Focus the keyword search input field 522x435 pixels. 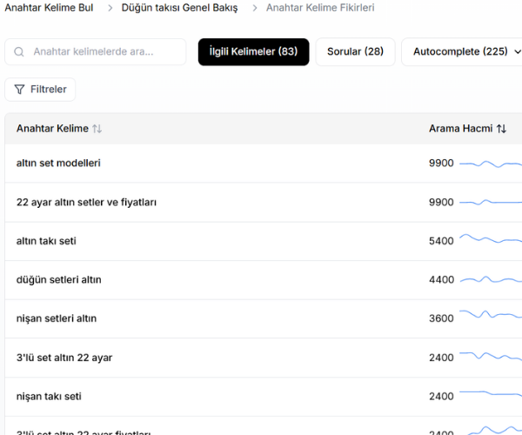tap(104, 52)
